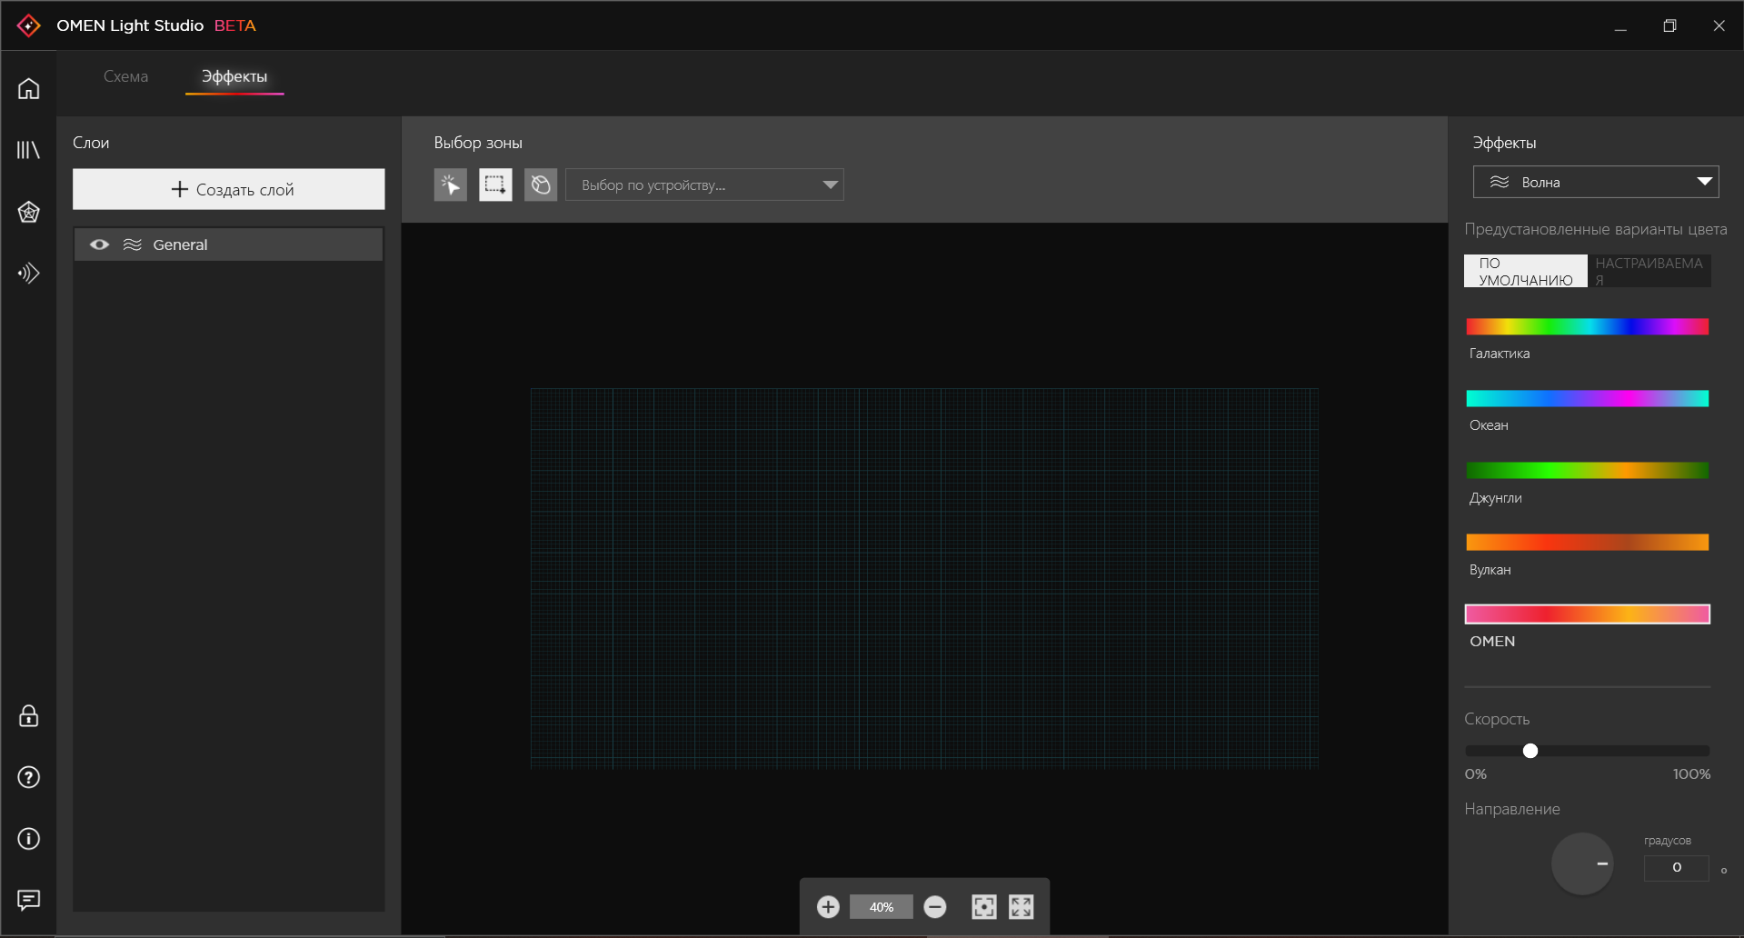Switch to default color presets (ПО УМОЛЧАНИЮ)
1744x938 pixels.
(x=1526, y=271)
